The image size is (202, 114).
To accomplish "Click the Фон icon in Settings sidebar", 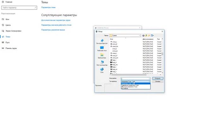I will pyautogui.click(x=3, y=19).
